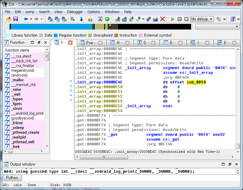This screenshot has height=190, width=243.
Task: Expand the toolbar overflow chevron after C icon
Action: [x=224, y=19]
